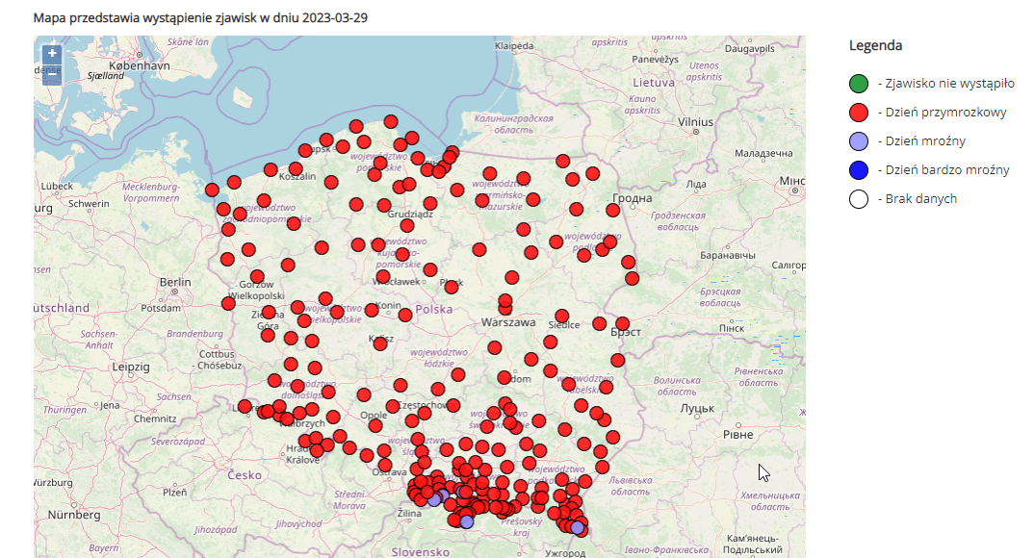1034x558 pixels.
Task: Select the red Dzień przymrozkowy legend circle
Action: (859, 113)
